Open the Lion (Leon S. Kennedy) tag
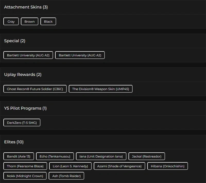206x183 pixels. (x=70, y=166)
